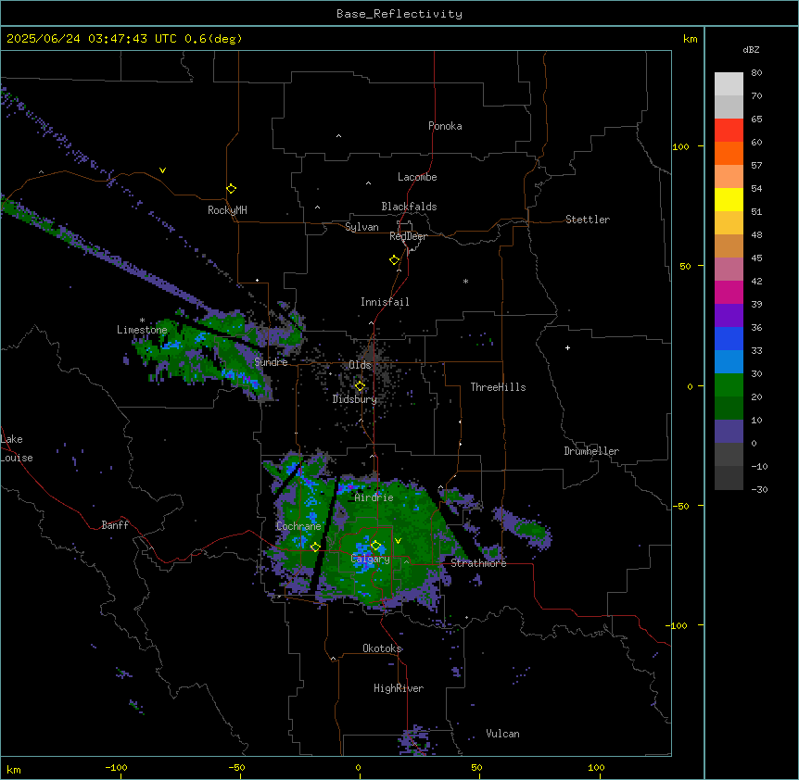The width and height of the screenshot is (799, 780).
Task: Select the HighRiver label
Action: coord(399,688)
